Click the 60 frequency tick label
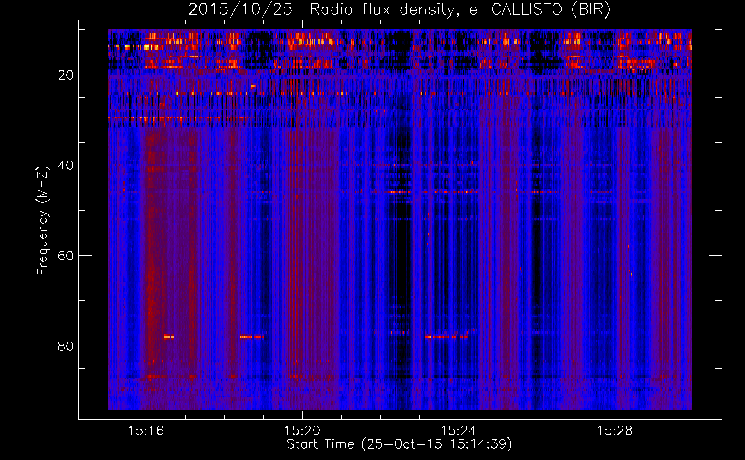This screenshot has width=745, height=460. point(66,256)
